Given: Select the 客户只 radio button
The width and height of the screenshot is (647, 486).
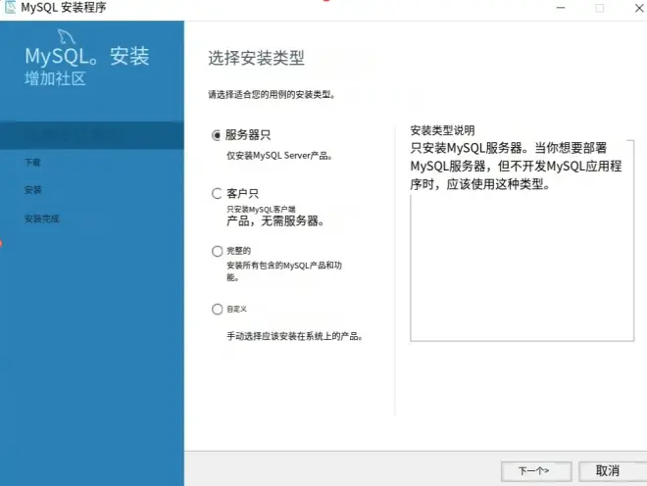Looking at the screenshot, I should pos(217,193).
